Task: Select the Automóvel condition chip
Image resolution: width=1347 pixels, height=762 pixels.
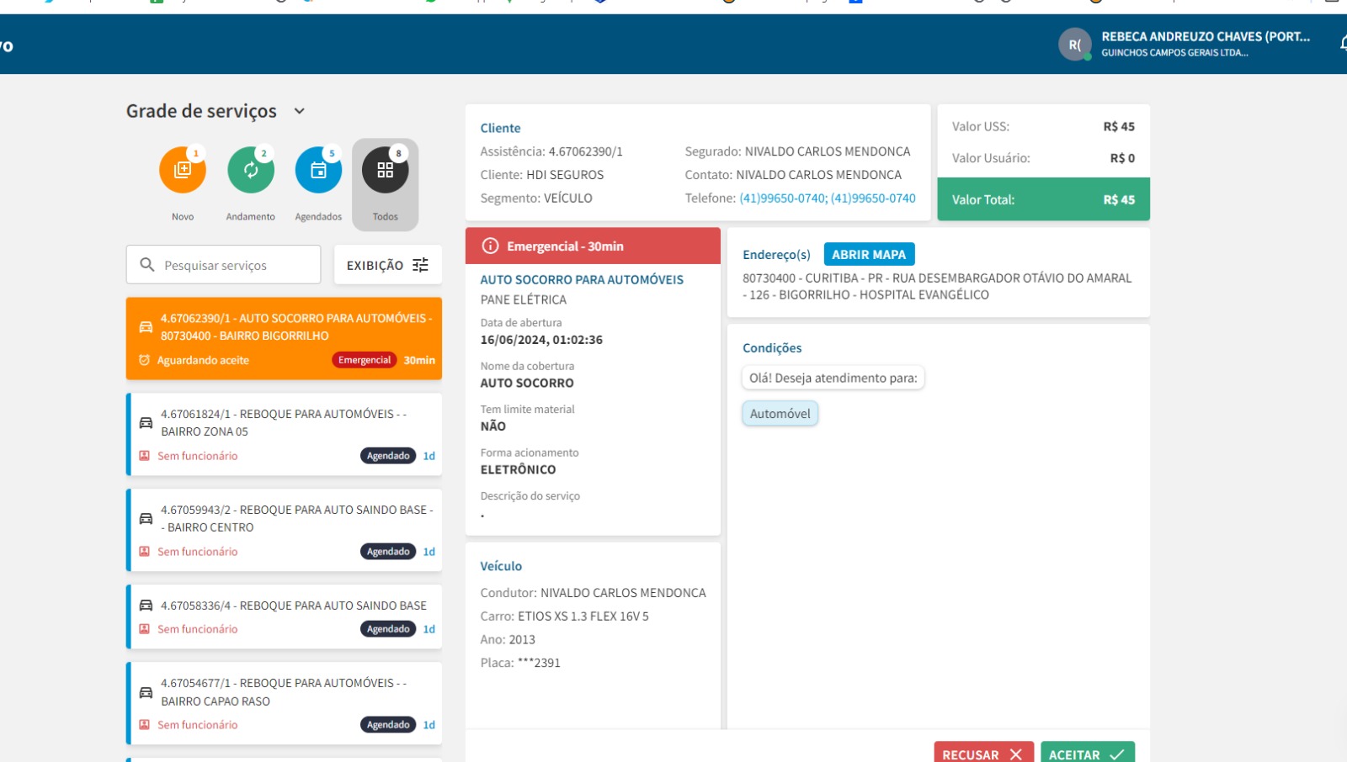Action: coord(780,414)
